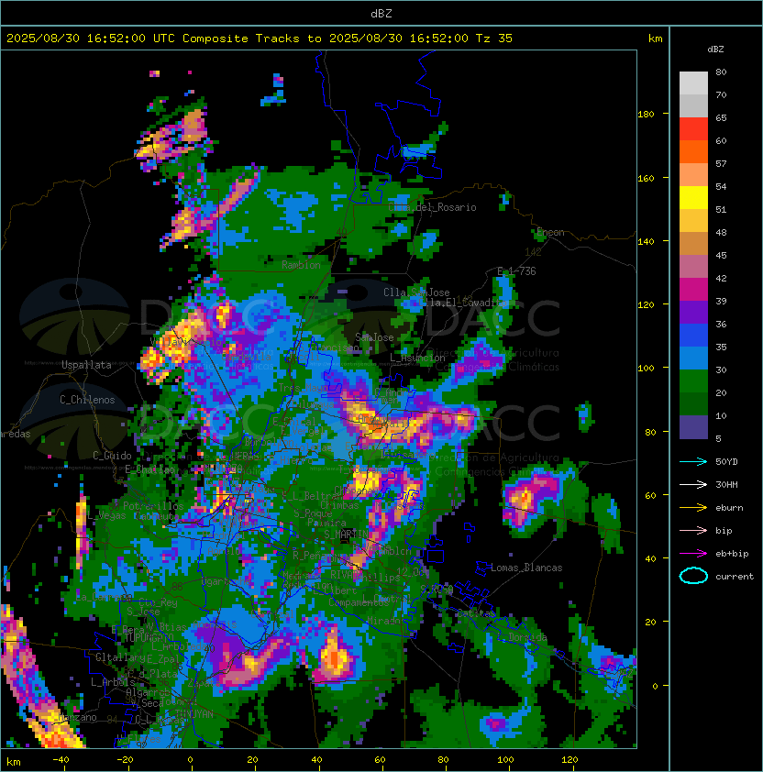The image size is (763, 772).
Task: Click the '-40' tick on horizontal km axis
Action: [61, 760]
